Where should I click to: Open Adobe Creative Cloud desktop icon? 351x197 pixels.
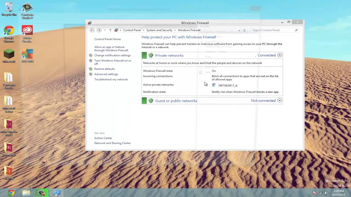pyautogui.click(x=27, y=34)
